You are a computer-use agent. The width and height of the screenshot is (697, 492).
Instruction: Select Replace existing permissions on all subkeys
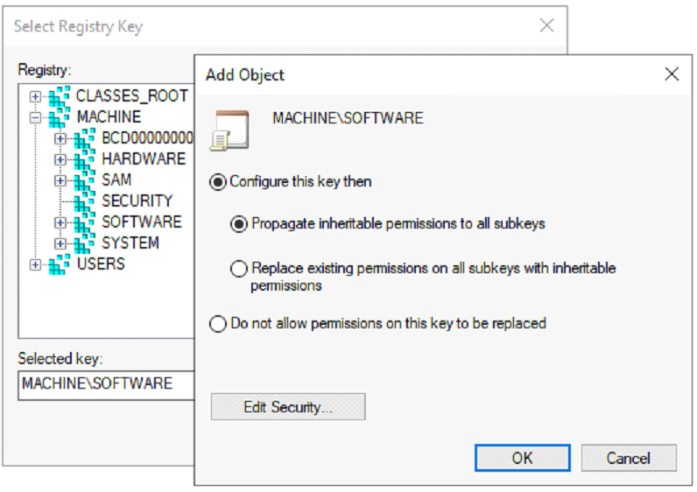click(239, 269)
